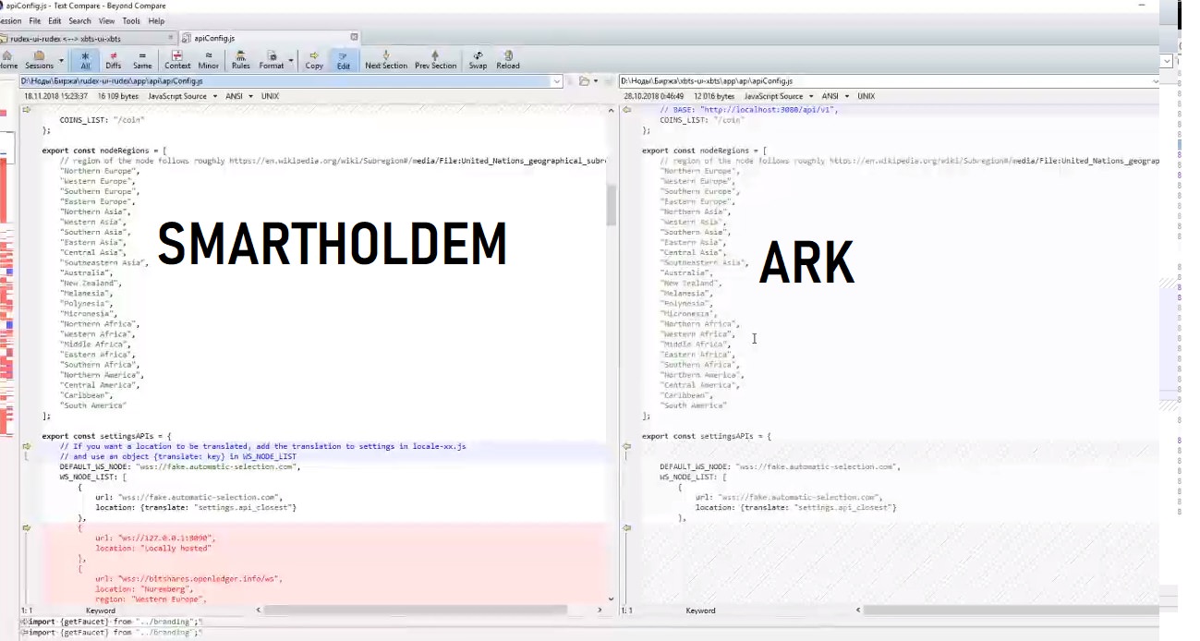Open the Format toolbar button

(272, 60)
